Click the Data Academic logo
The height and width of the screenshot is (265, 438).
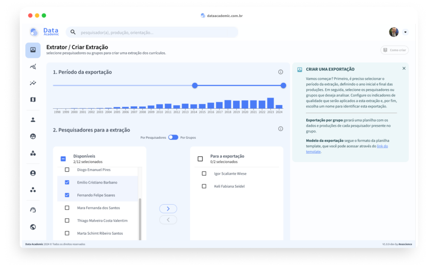44,32
